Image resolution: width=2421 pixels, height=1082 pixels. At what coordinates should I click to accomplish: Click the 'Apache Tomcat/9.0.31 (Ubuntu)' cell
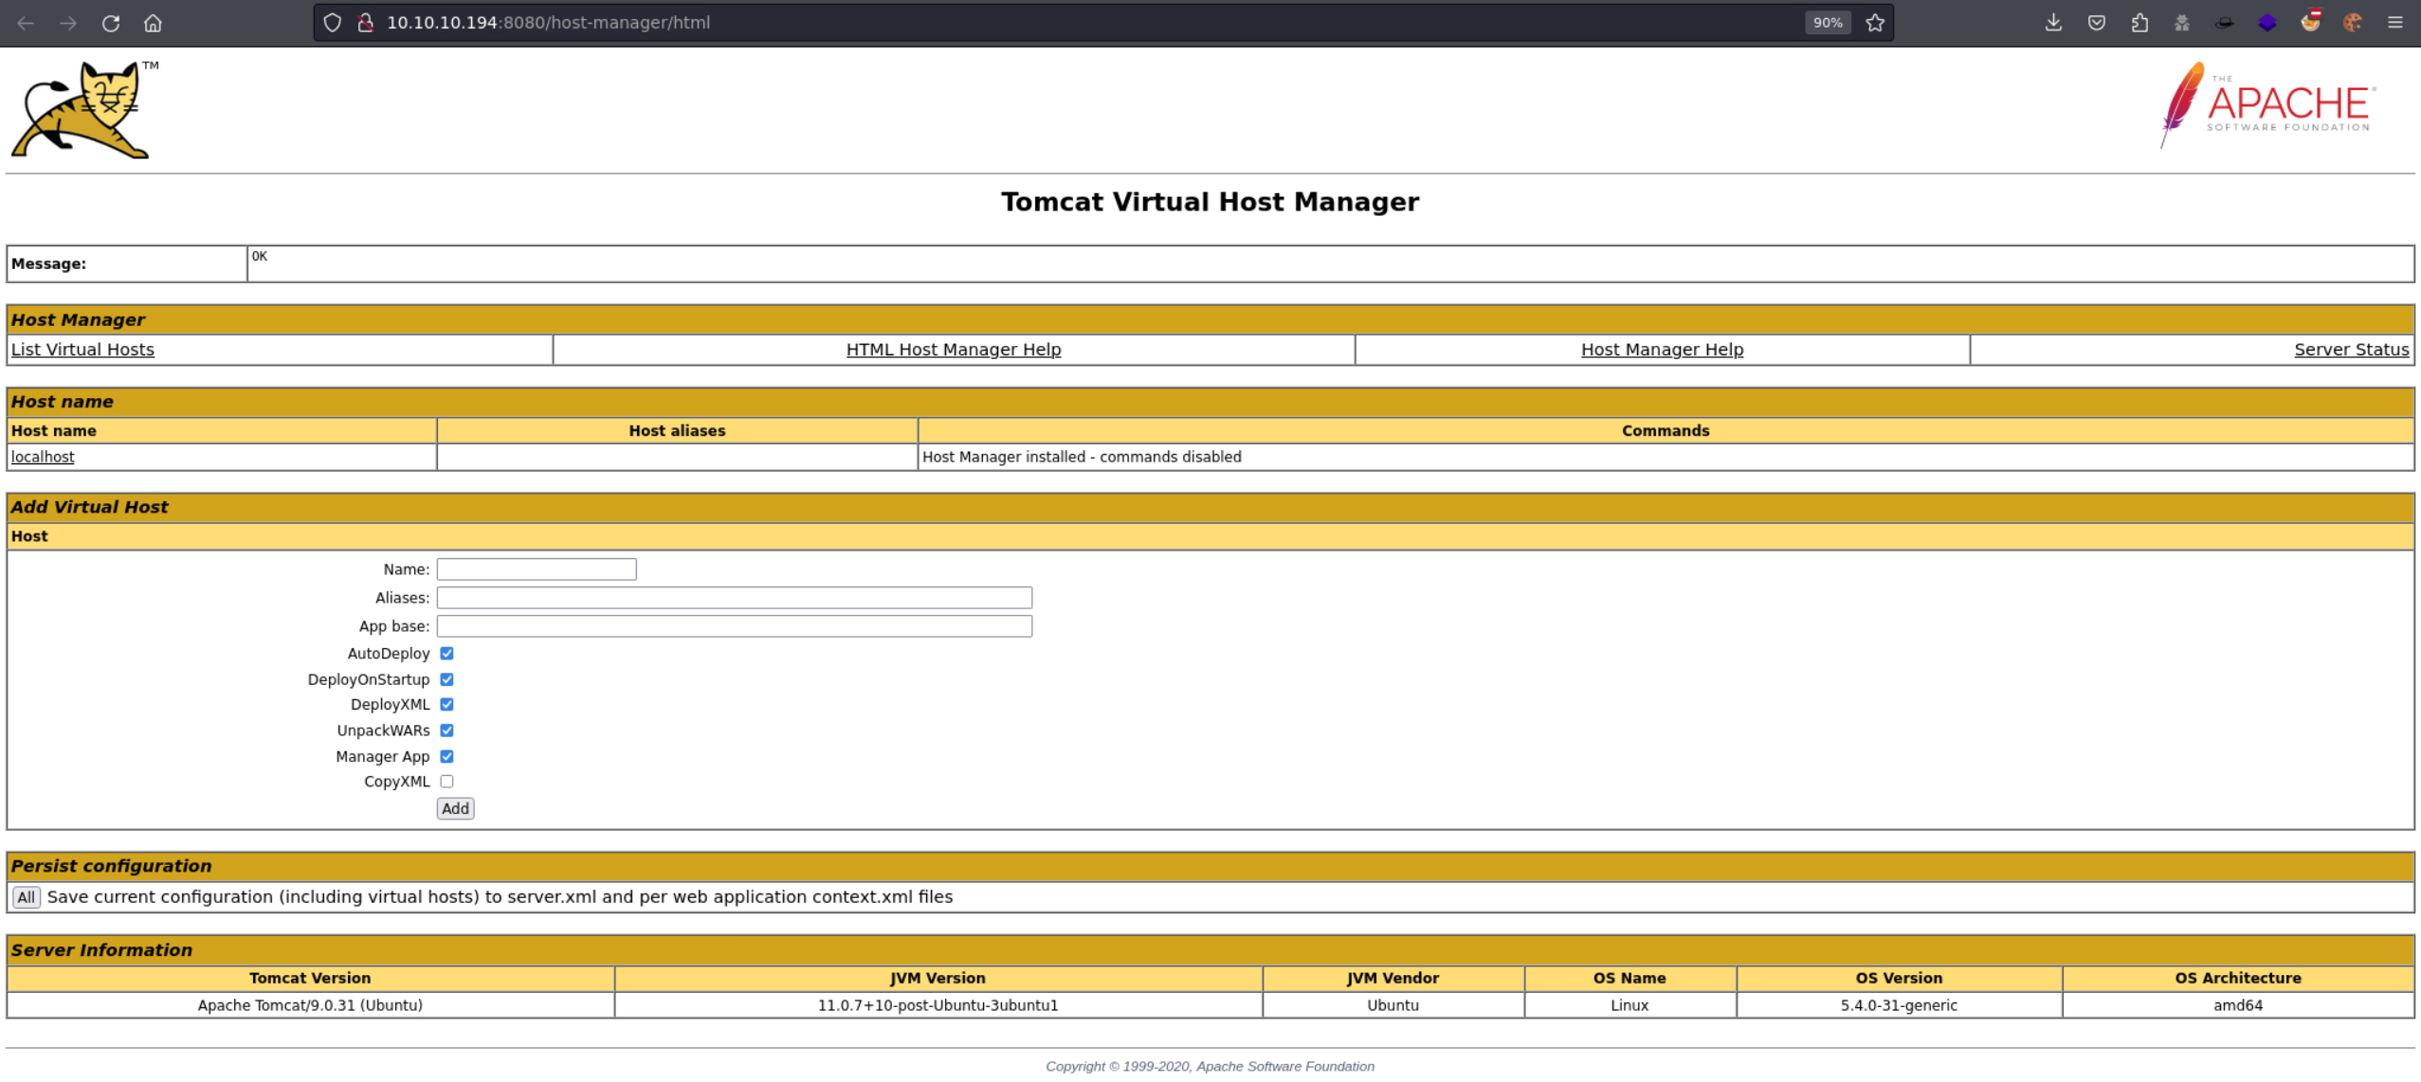click(310, 1005)
